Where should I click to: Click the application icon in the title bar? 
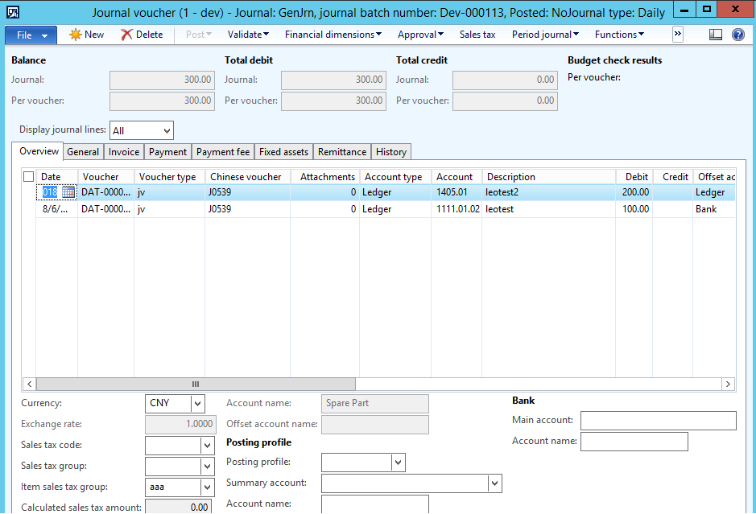(x=10, y=11)
